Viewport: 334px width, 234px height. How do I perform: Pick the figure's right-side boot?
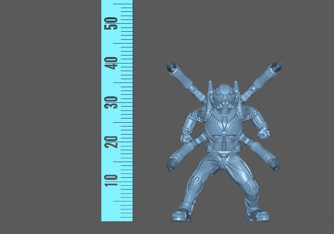pos(258,215)
